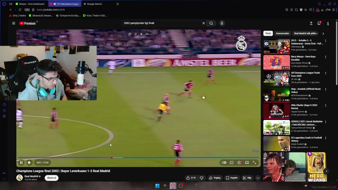
Task: Clear the YouTube search box text
Action: point(204,23)
